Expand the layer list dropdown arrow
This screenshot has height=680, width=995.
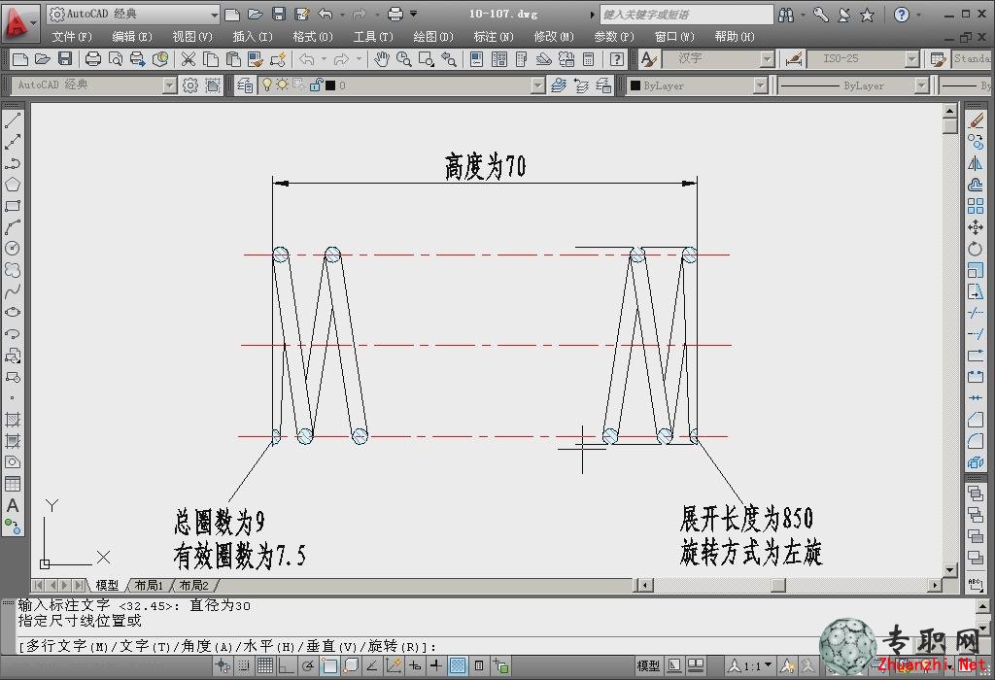click(537, 85)
